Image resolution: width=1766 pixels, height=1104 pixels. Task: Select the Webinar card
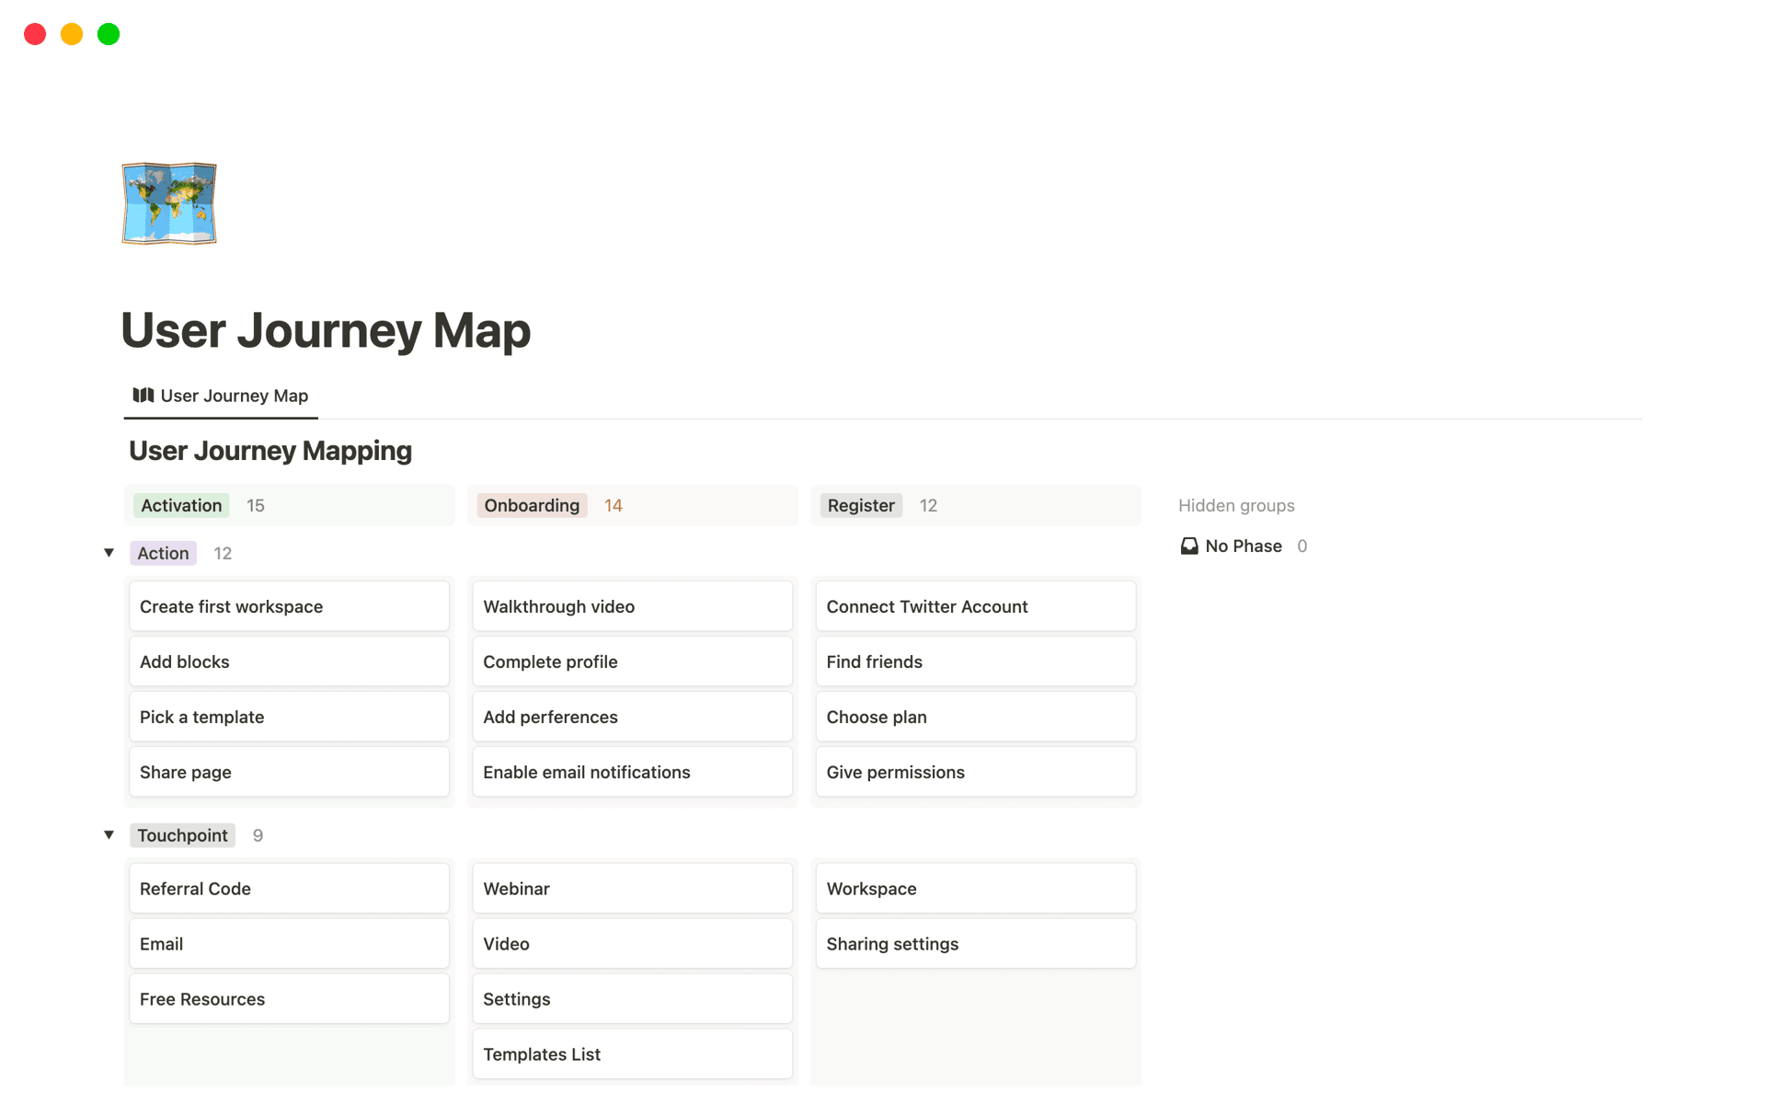coord(516,888)
